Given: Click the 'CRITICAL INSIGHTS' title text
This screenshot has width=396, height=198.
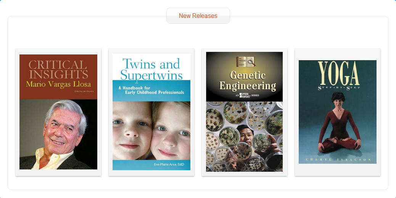Looking at the screenshot, I should coord(58,69).
